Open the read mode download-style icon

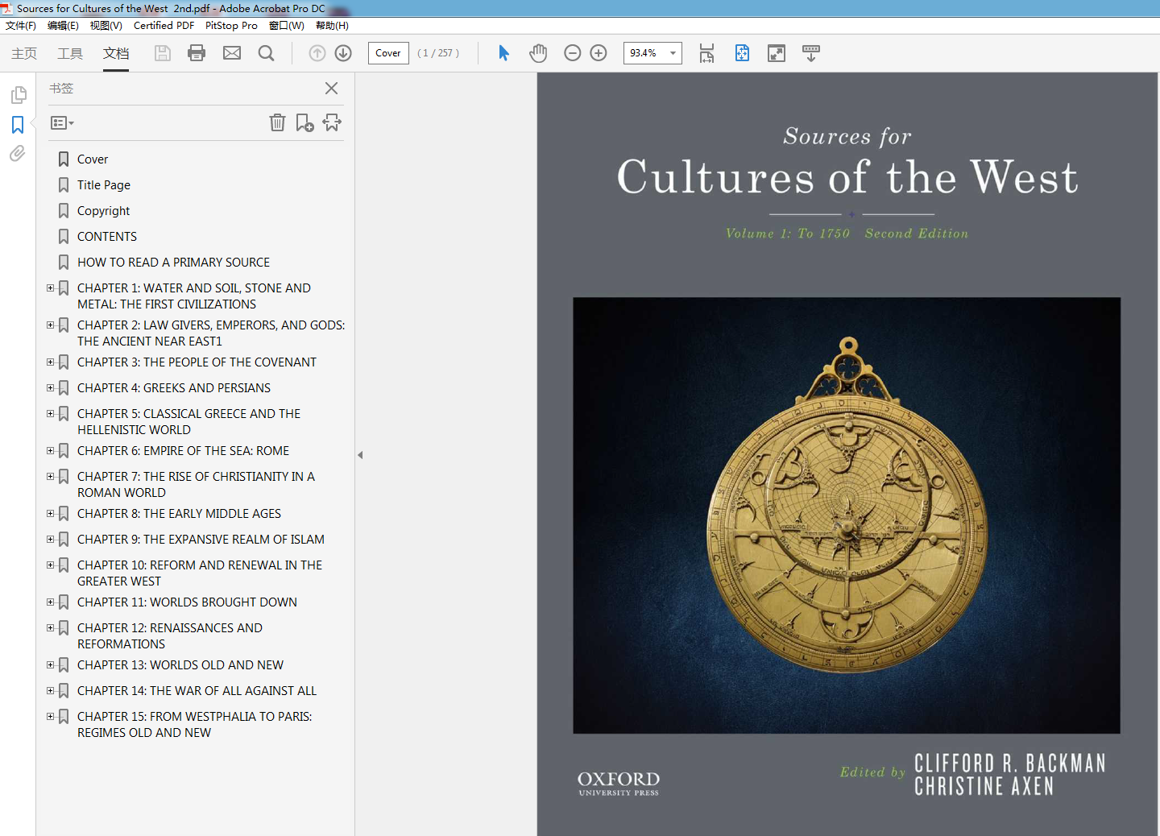coord(811,53)
